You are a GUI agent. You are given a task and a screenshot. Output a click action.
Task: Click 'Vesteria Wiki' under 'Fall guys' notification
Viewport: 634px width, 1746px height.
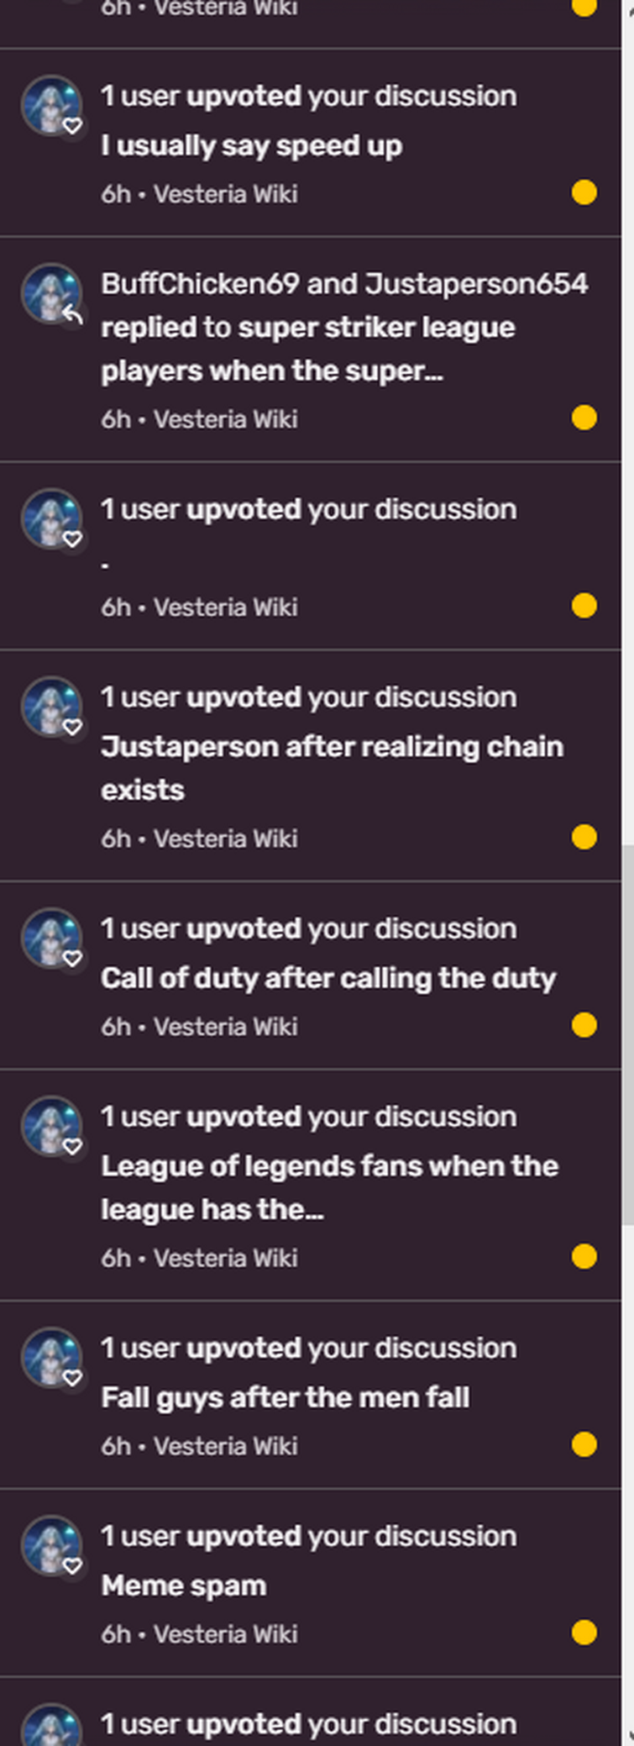tap(225, 1446)
